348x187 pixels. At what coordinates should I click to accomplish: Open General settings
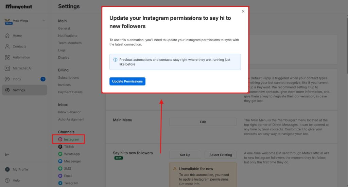tap(64, 29)
